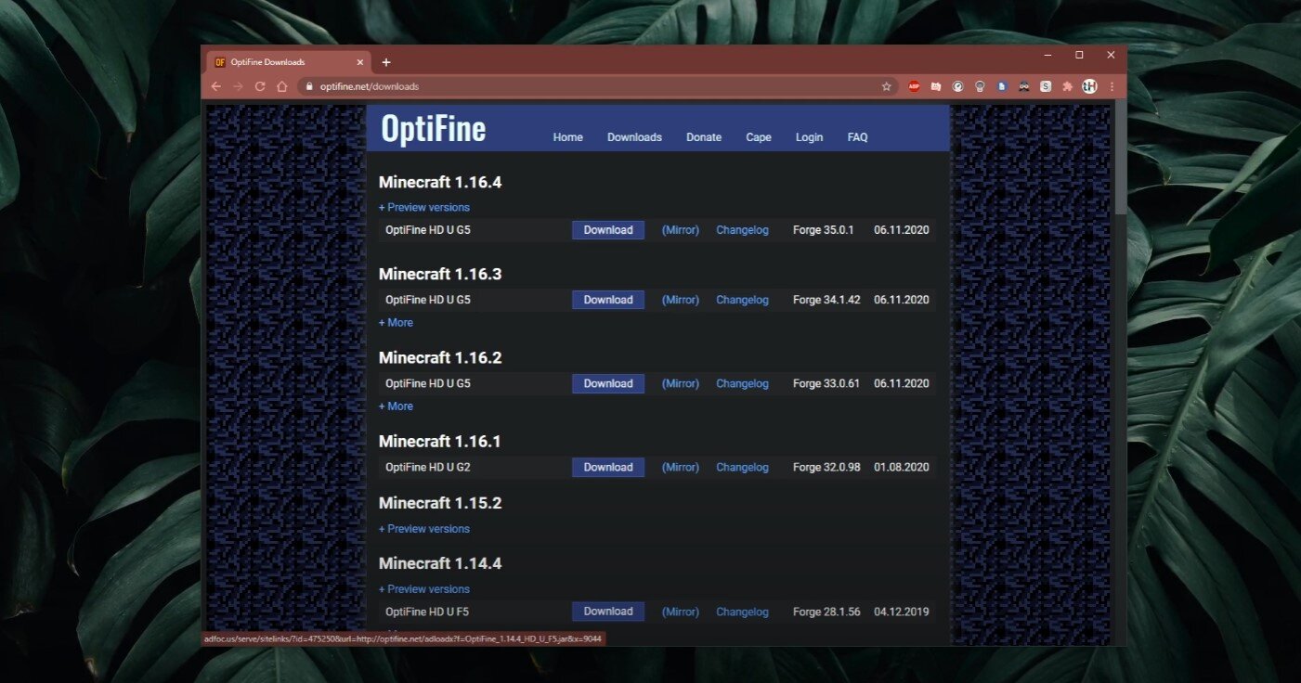Open the Donate nav item

tap(704, 137)
